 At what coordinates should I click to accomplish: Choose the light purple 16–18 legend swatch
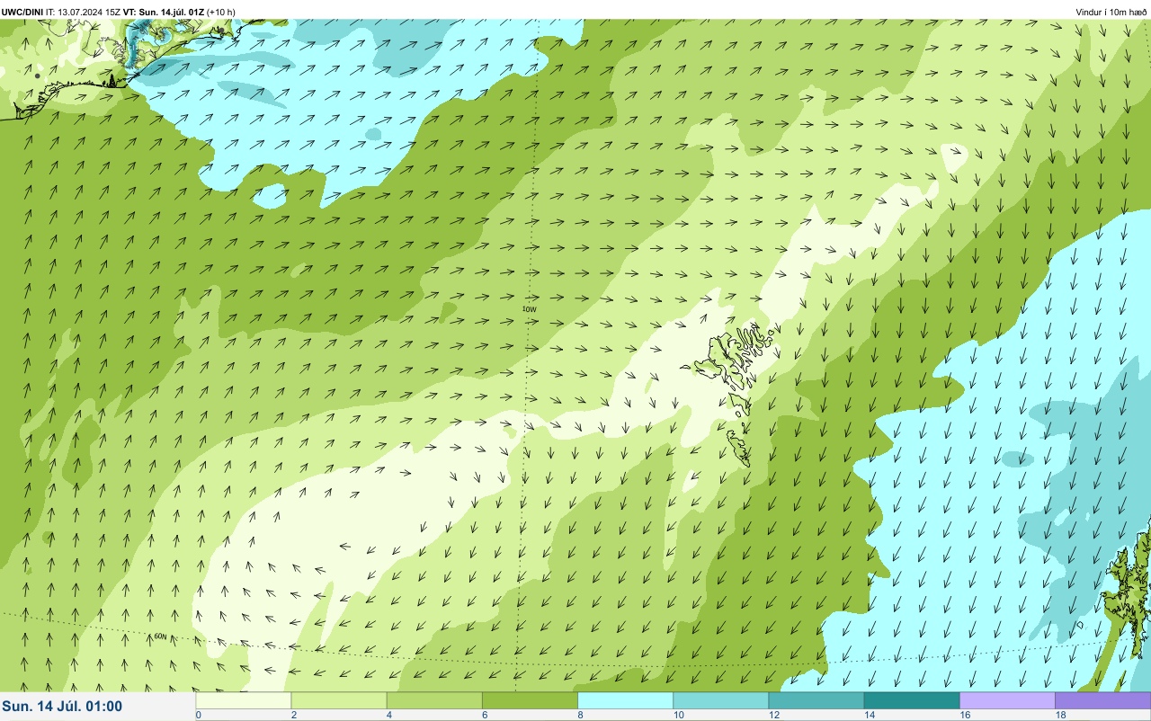(1007, 700)
